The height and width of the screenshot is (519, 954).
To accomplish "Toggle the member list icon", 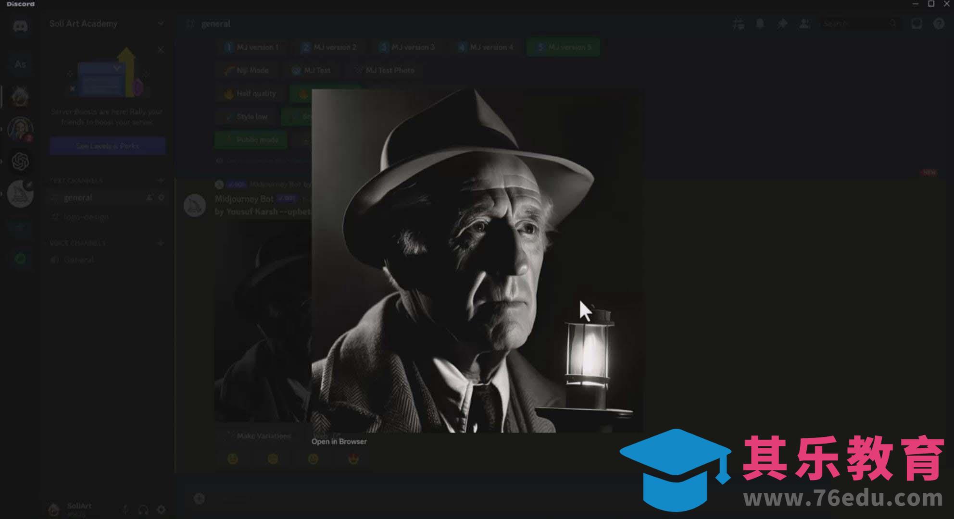I will tap(804, 24).
